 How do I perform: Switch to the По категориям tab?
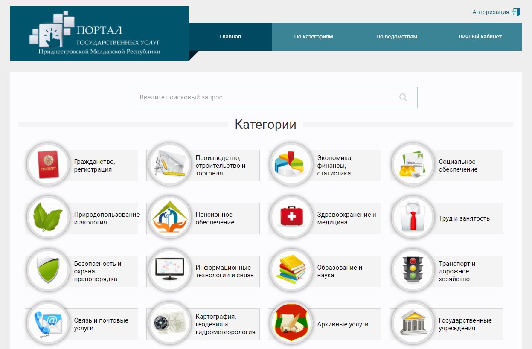(x=314, y=37)
